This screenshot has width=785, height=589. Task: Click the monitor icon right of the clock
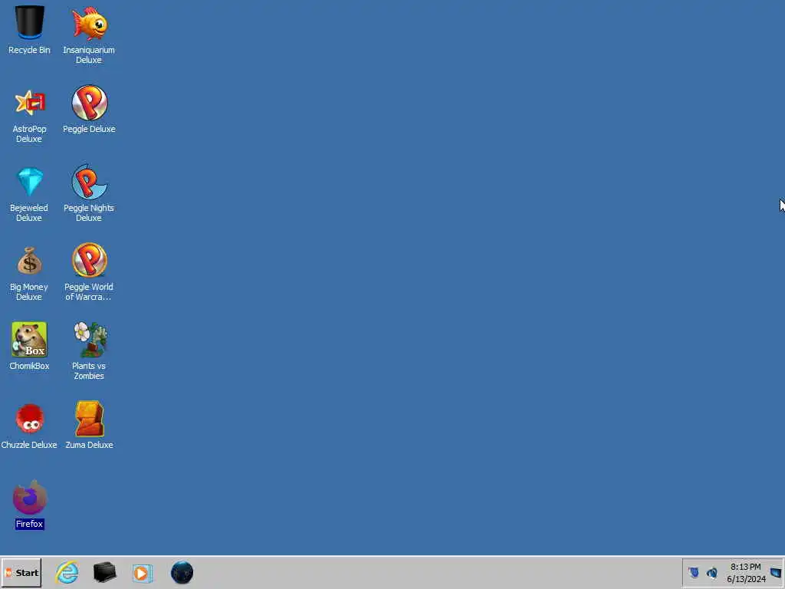(776, 572)
